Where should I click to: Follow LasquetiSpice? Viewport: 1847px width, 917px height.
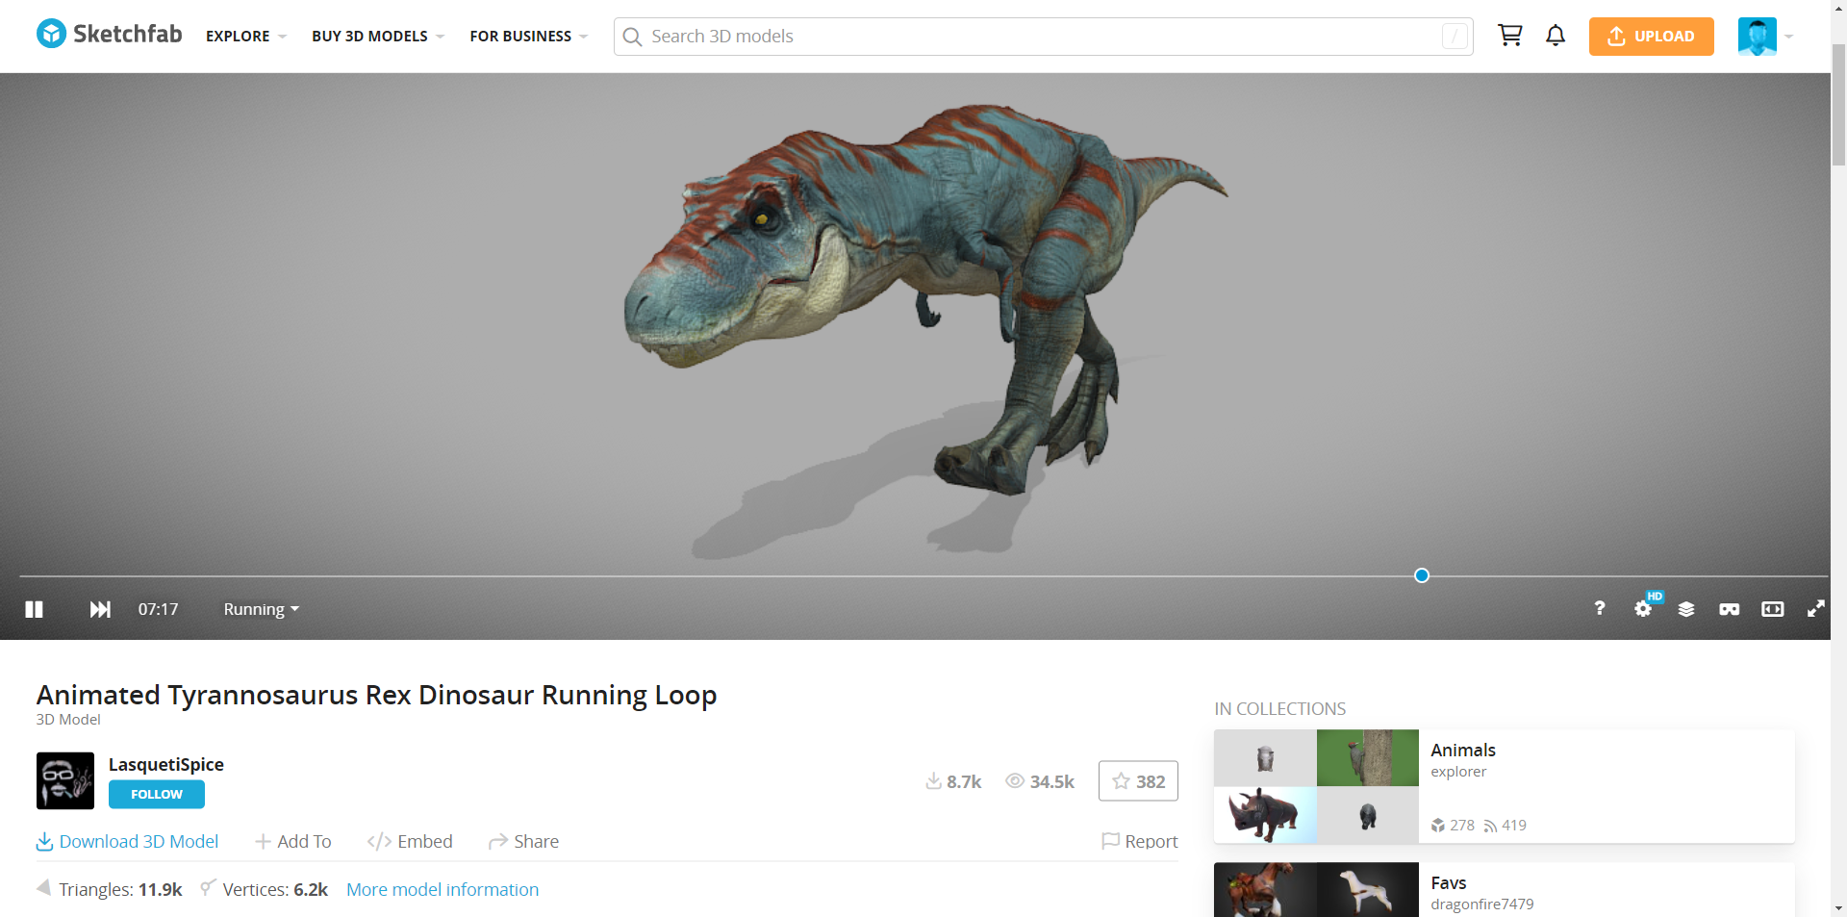(157, 795)
